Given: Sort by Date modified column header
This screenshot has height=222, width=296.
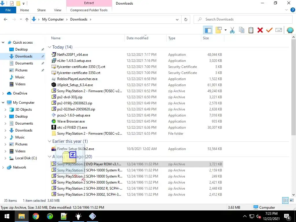Looking at the screenshot, I should pyautogui.click(x=145, y=38).
